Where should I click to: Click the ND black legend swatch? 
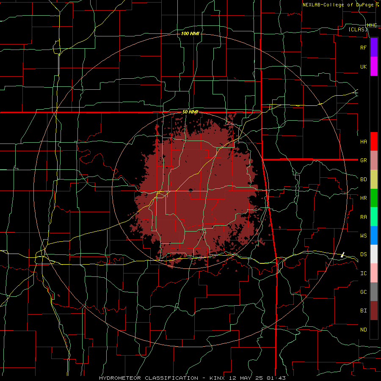coord(374,329)
